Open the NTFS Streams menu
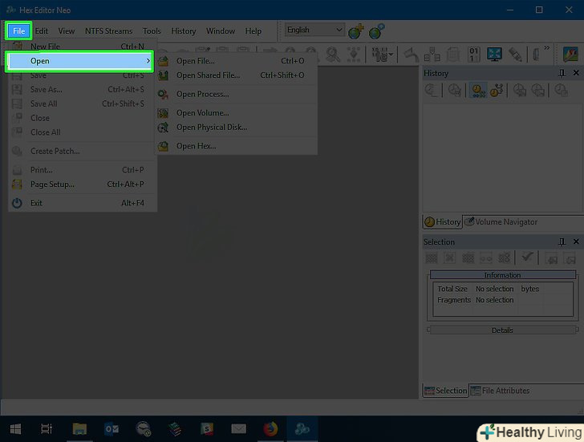 pos(108,31)
